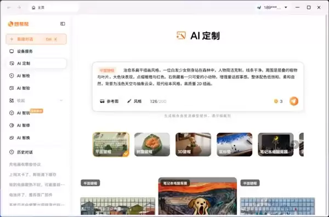
Task: Expand the grayed sidebar group chevron
Action: 61,100
